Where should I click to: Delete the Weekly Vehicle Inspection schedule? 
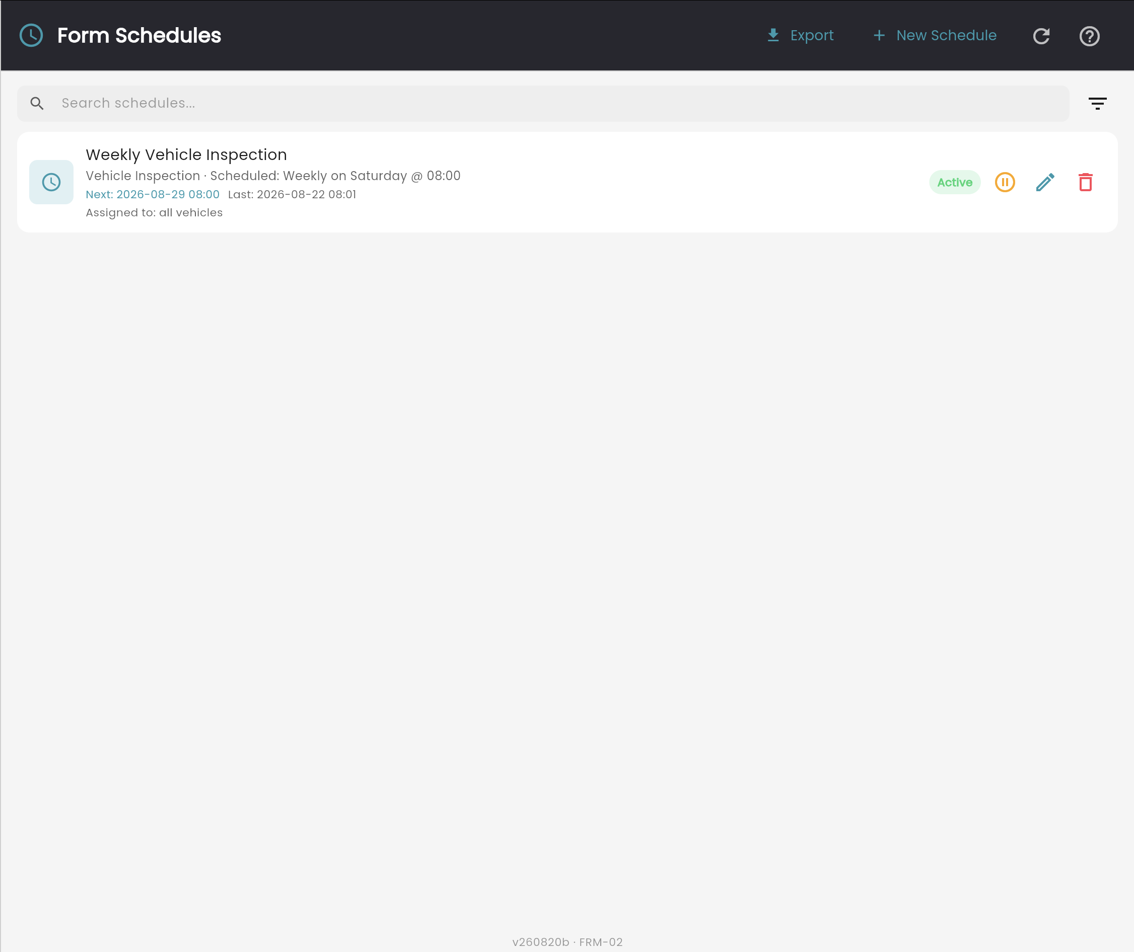pyautogui.click(x=1085, y=182)
